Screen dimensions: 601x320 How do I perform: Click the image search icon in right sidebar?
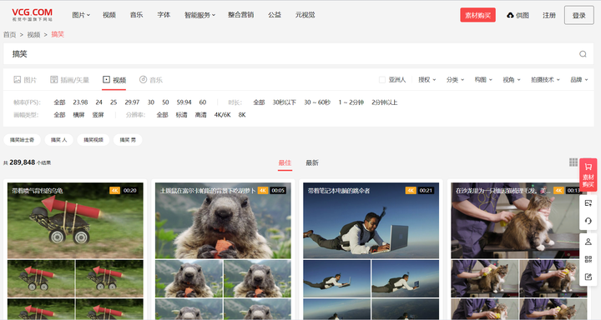[x=588, y=203]
